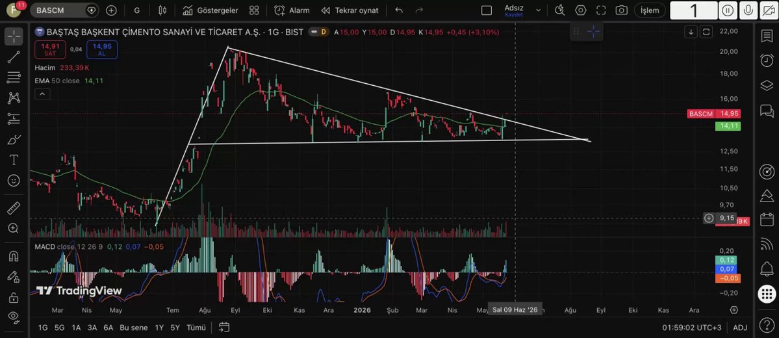Open the notifications bell panel
This screenshot has height=338, width=779.
click(767, 269)
